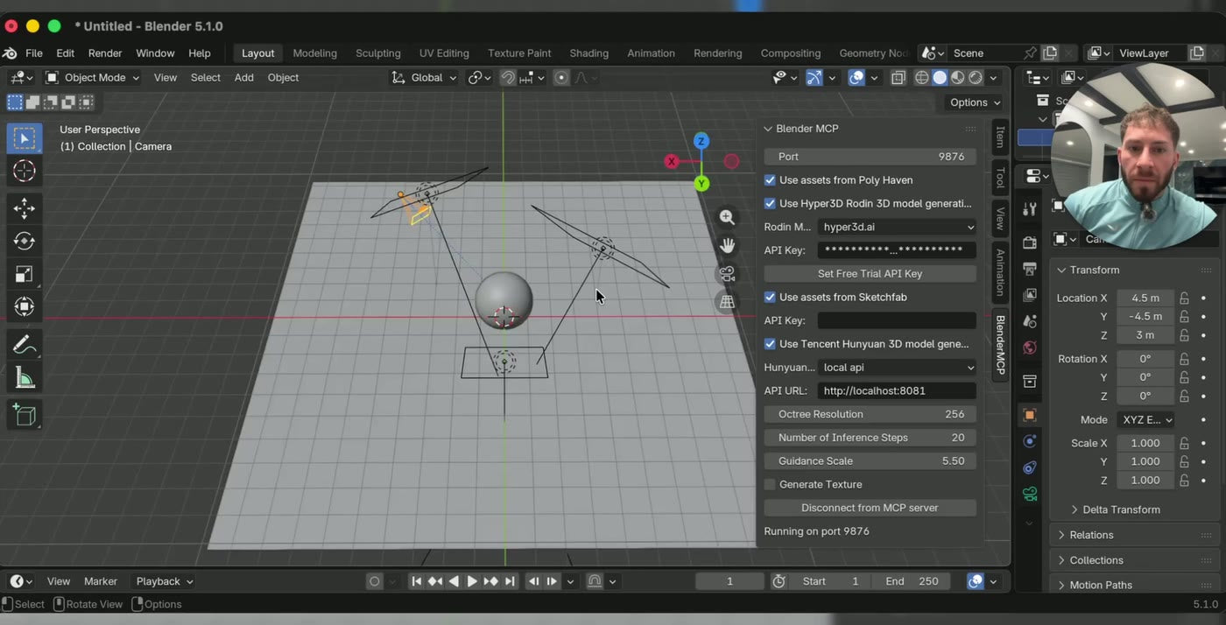Enable the Generate Texture checkbox
The height and width of the screenshot is (625, 1226).
[770, 484]
